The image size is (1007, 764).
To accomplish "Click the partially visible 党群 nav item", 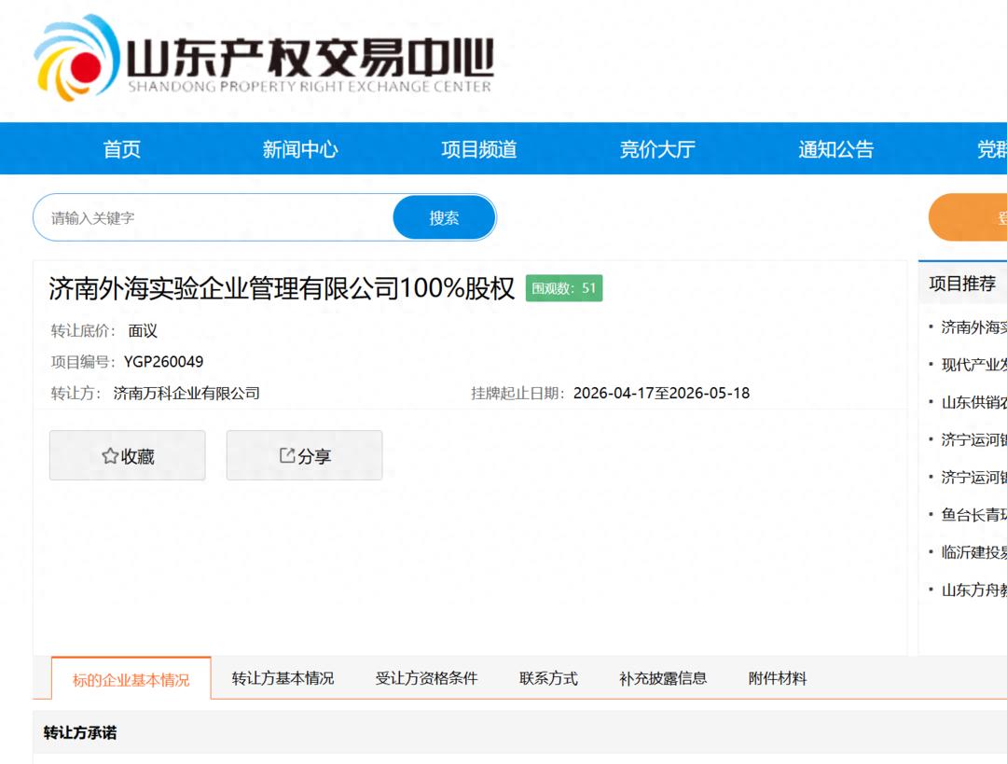I will 991,149.
